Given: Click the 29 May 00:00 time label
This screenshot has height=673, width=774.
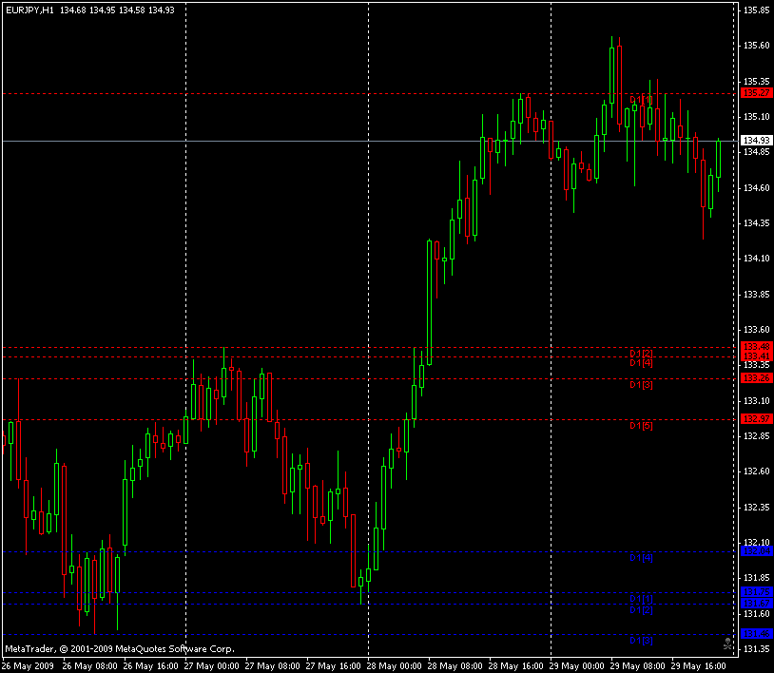Looking at the screenshot, I should 577,666.
